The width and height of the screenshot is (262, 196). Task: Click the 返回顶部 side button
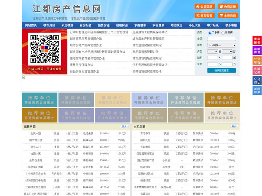pos(257,90)
